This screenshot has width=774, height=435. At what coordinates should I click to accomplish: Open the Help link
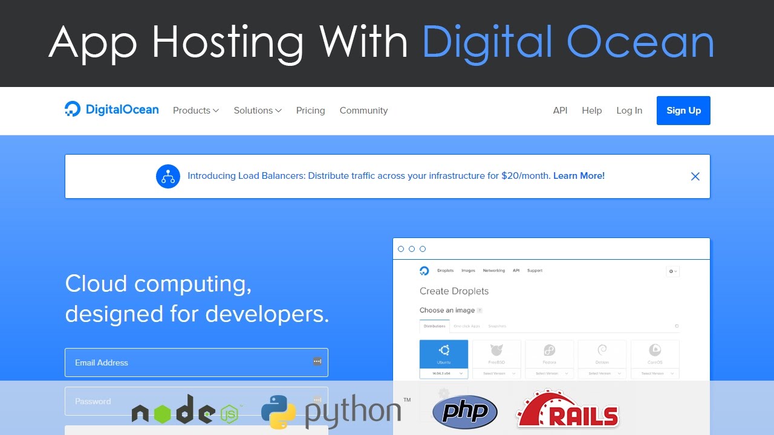tap(591, 111)
